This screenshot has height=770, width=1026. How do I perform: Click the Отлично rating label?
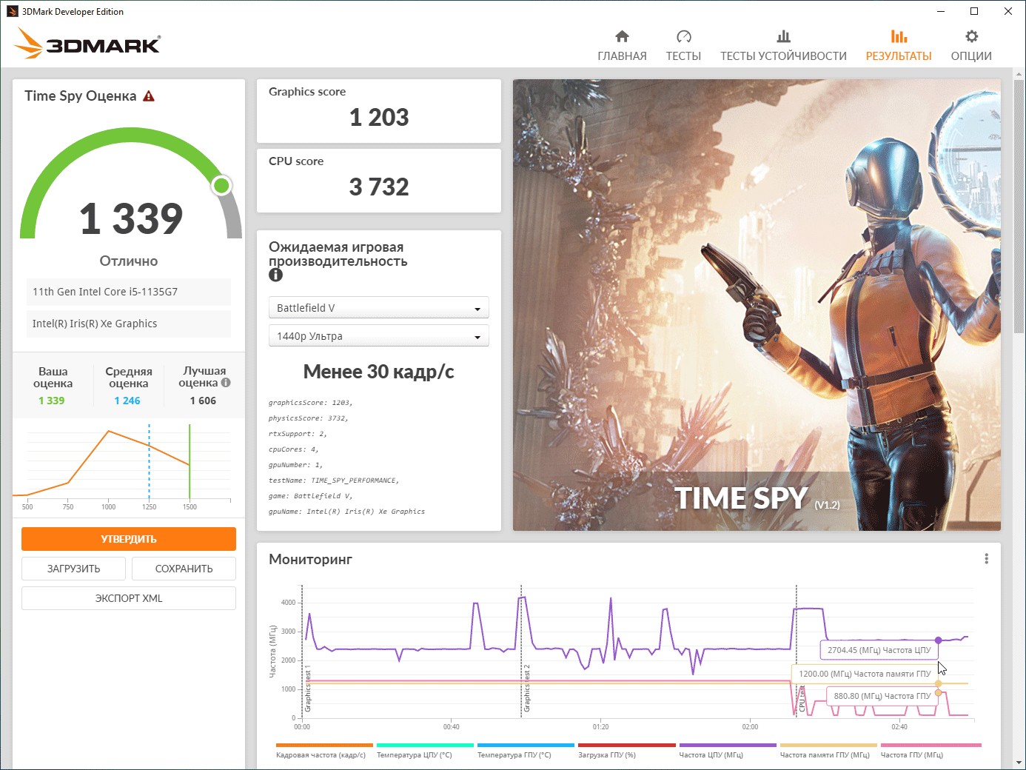pyautogui.click(x=129, y=261)
